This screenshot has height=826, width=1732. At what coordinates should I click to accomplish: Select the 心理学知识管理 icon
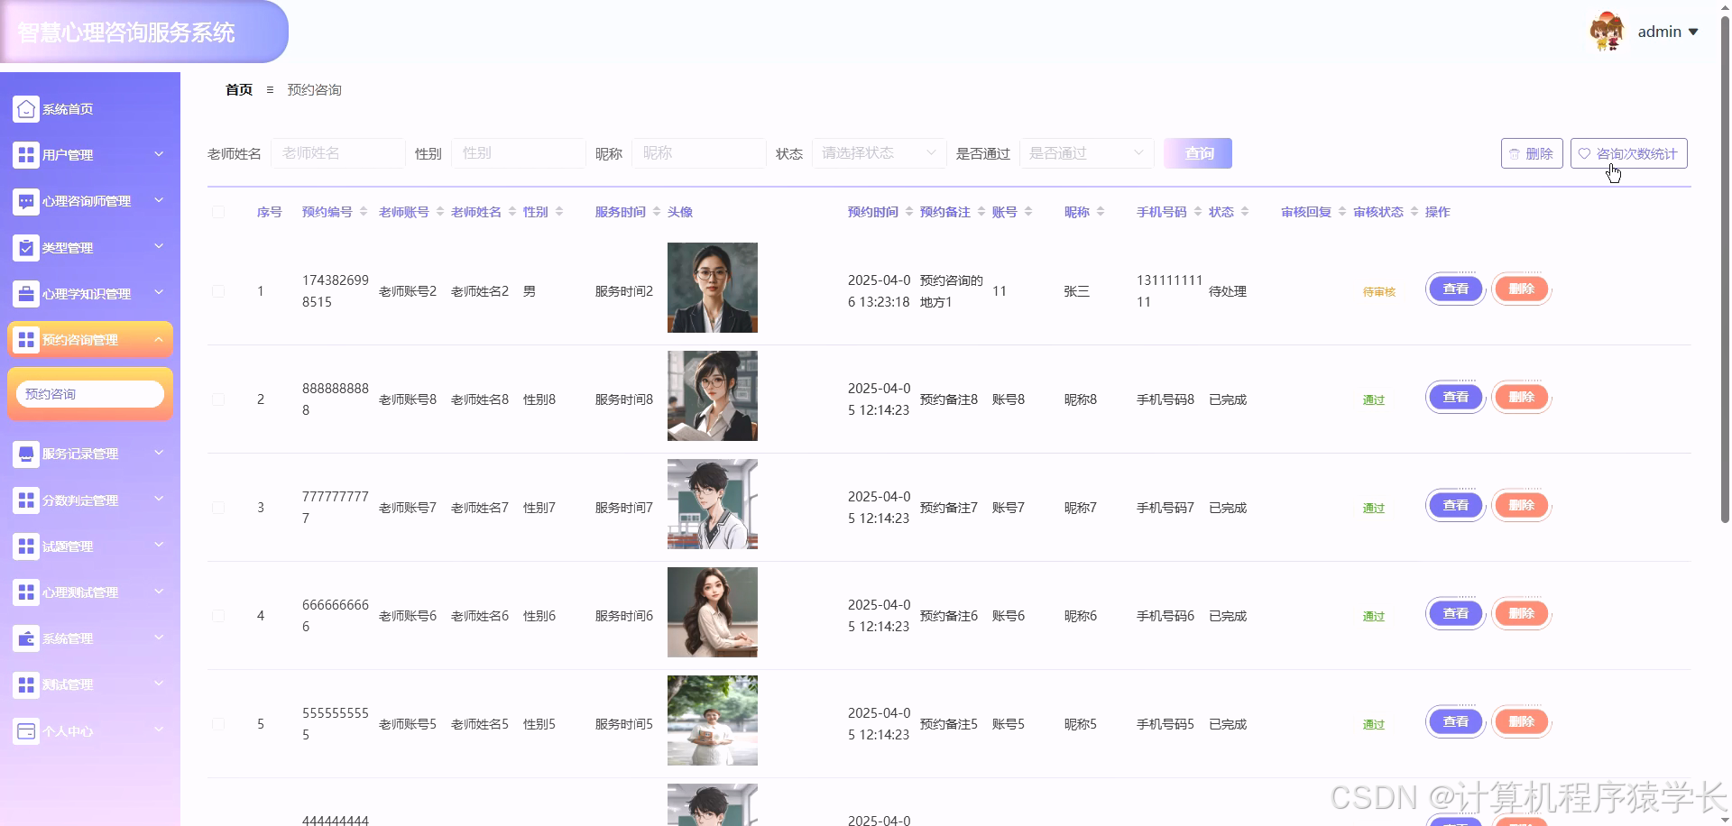(x=25, y=293)
